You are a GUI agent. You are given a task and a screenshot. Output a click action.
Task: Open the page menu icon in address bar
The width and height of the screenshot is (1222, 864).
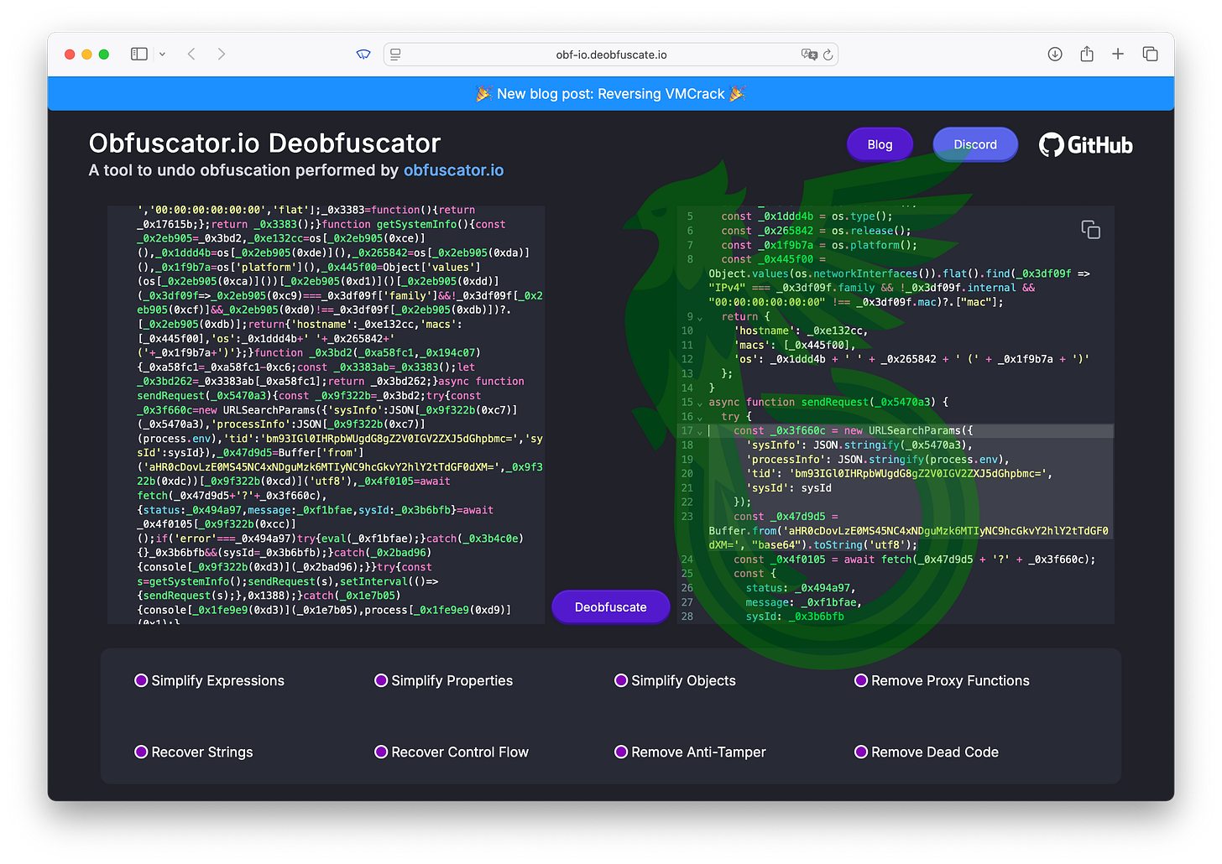click(x=395, y=55)
